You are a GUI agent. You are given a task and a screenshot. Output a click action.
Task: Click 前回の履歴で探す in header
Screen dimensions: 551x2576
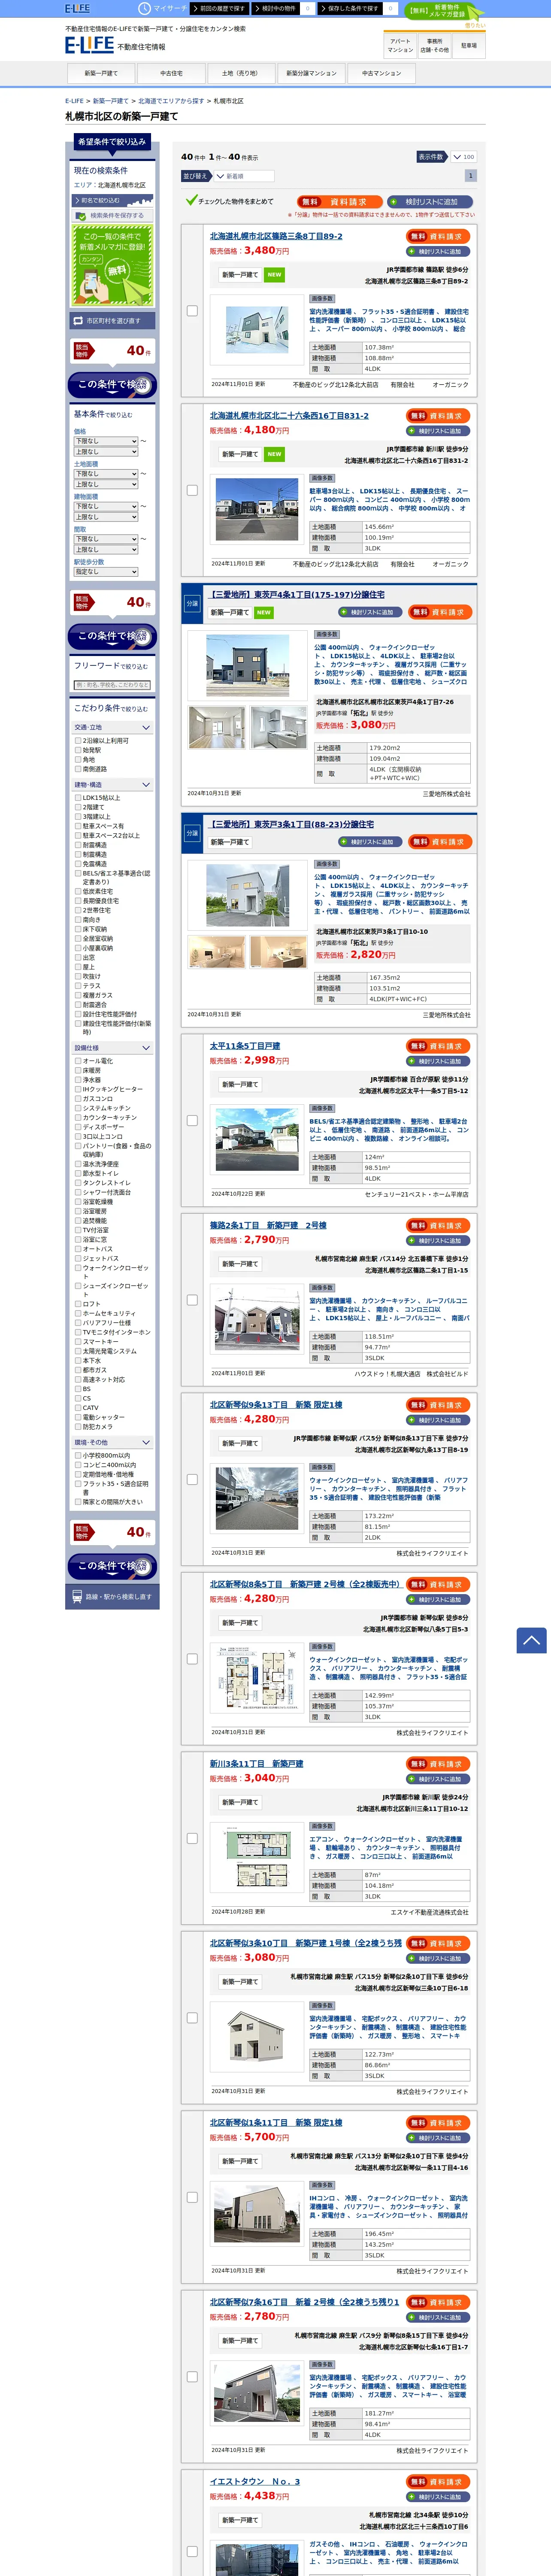point(220,8)
